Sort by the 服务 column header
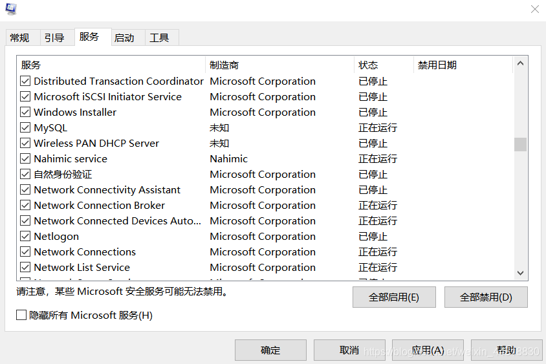This screenshot has width=546, height=364. click(x=111, y=65)
